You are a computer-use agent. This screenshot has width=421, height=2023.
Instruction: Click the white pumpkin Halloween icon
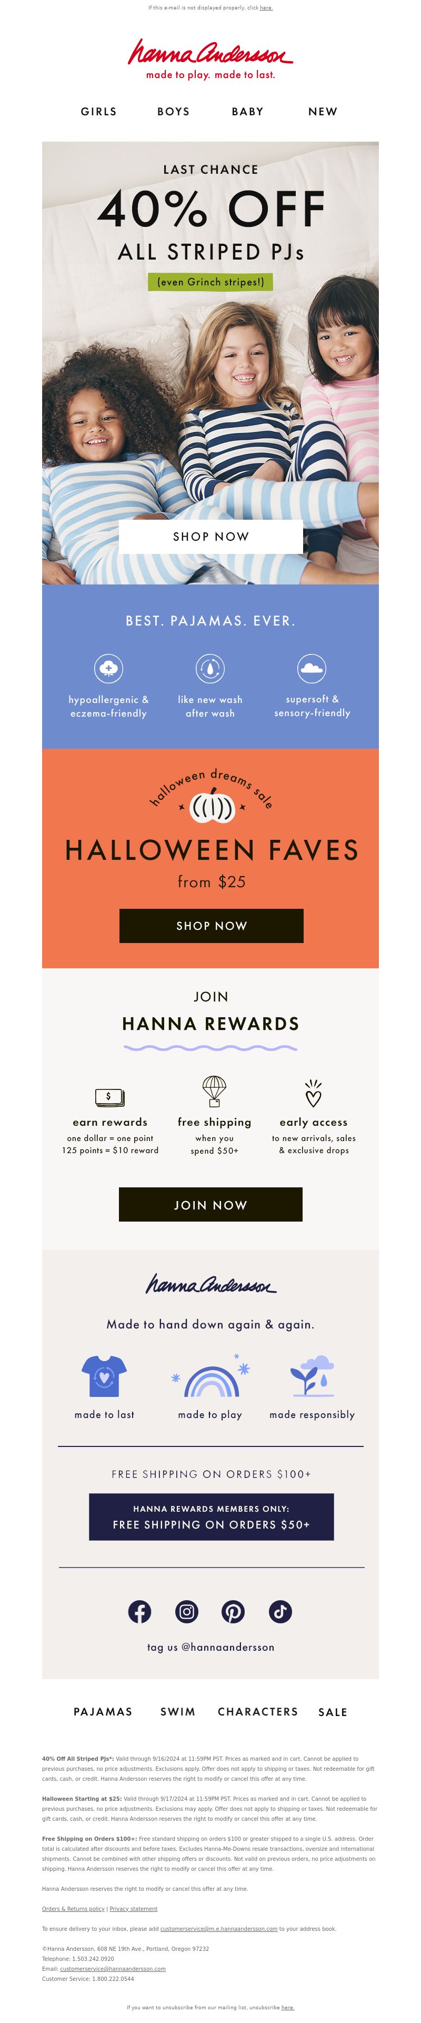pyautogui.click(x=212, y=806)
